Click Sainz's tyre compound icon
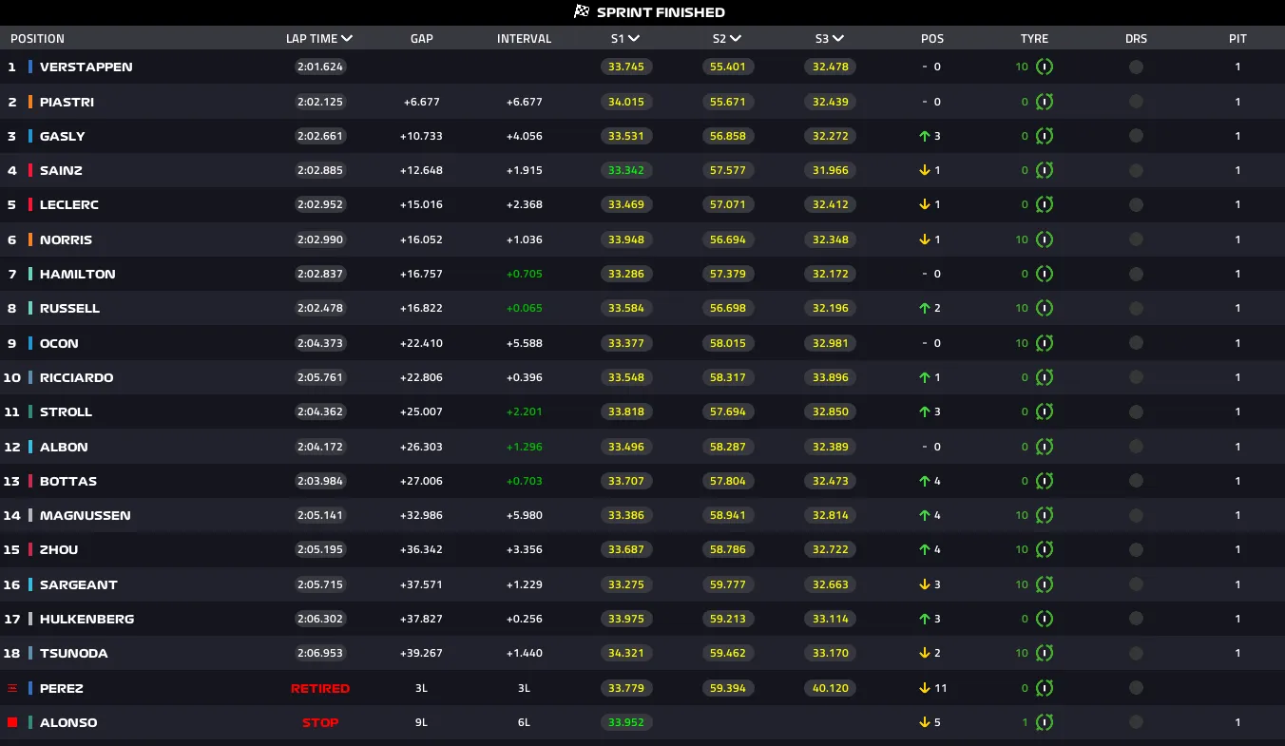 (x=1045, y=170)
